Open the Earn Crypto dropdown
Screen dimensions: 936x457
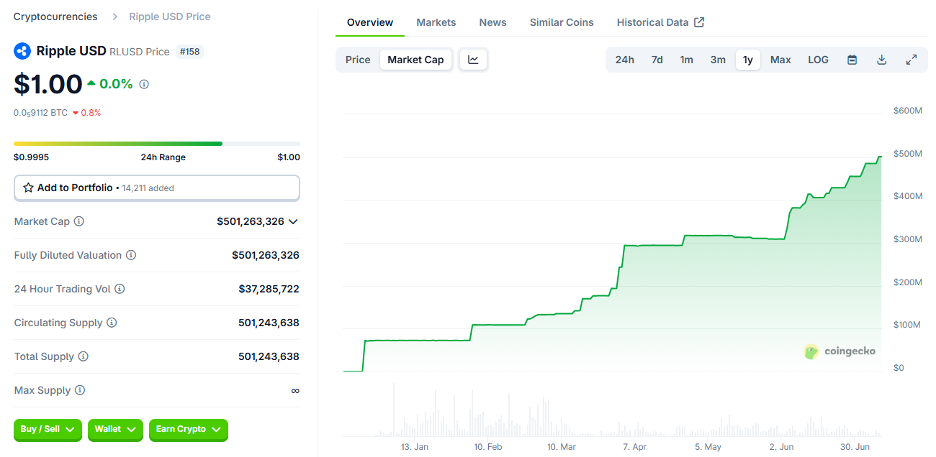coord(188,430)
